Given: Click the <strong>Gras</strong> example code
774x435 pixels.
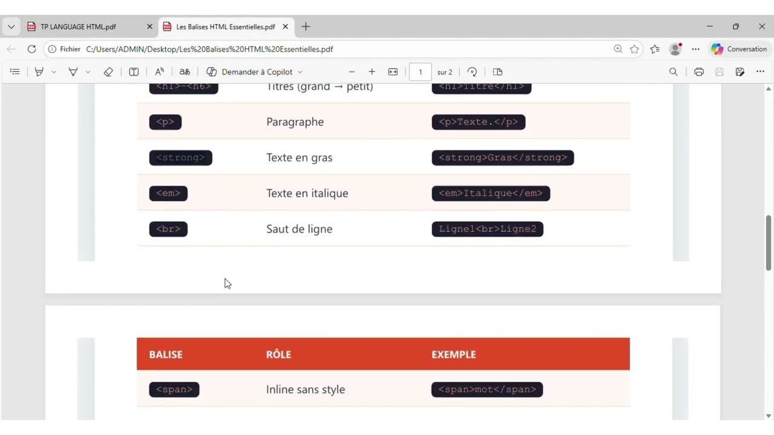Looking at the screenshot, I should (x=502, y=157).
